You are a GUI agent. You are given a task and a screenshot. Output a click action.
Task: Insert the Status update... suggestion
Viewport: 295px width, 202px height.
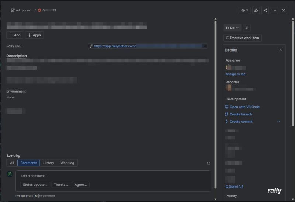35,185
